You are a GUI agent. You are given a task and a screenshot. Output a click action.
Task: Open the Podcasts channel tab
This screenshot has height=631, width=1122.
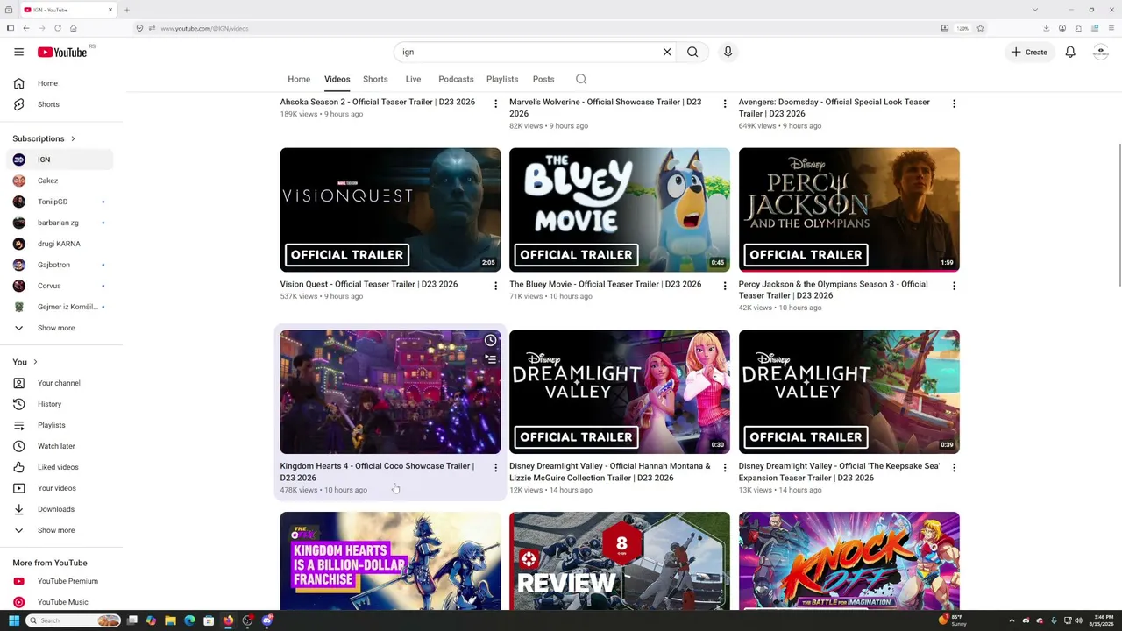[456, 79]
